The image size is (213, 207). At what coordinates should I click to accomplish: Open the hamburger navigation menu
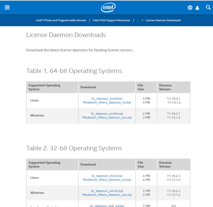(7, 7)
